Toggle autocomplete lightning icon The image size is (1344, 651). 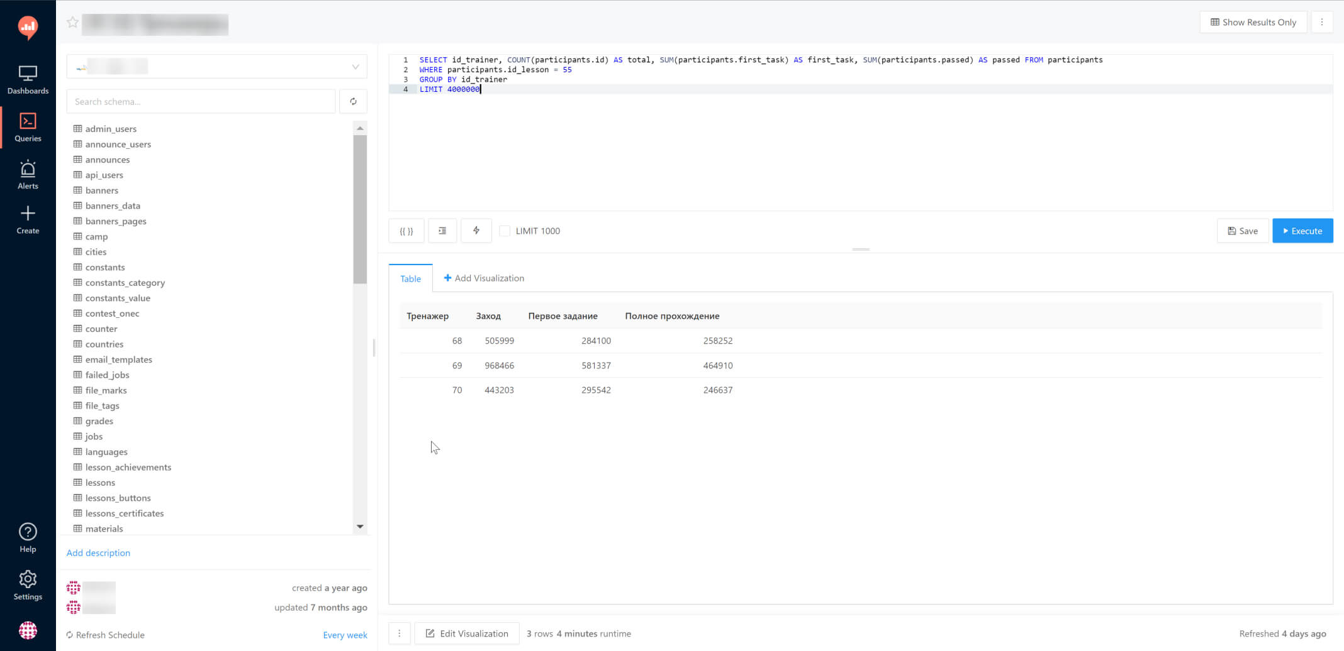pos(476,231)
